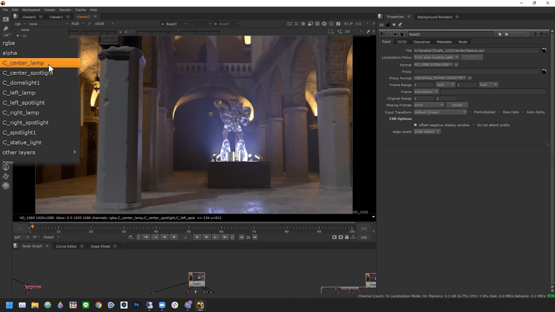Click the timeline playhead at frame 1
The width and height of the screenshot is (555, 312).
[x=32, y=226]
